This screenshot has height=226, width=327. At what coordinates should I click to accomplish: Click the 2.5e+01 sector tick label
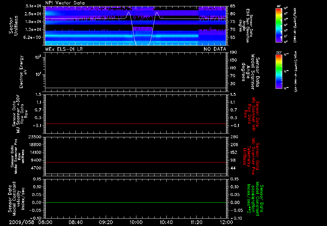point(33,14)
